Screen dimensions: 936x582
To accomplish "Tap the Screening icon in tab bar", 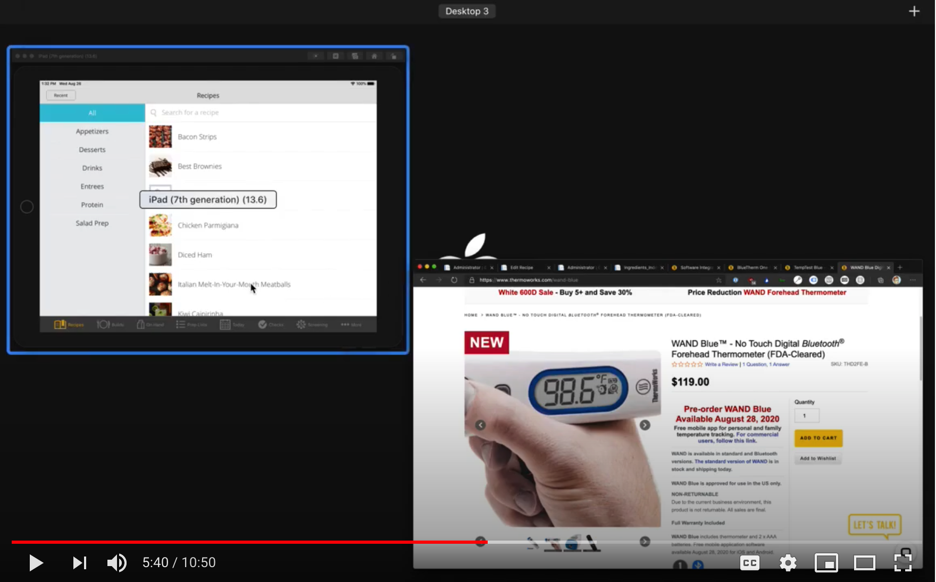I will (x=301, y=324).
